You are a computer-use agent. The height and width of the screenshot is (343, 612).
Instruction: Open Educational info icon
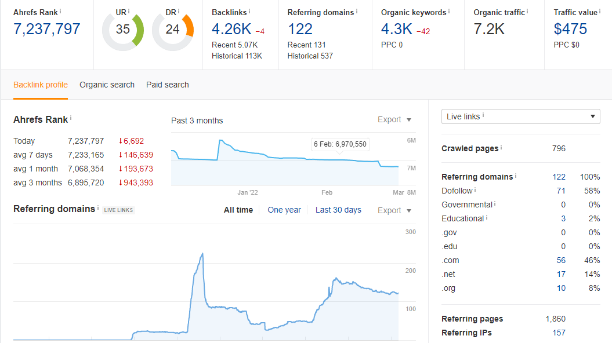pos(487,217)
